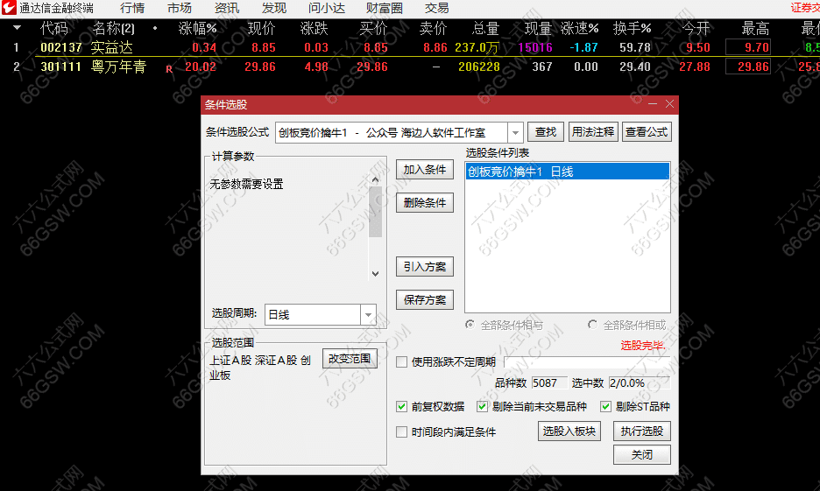
Task: Open the 市场 menu
Action: click(180, 8)
